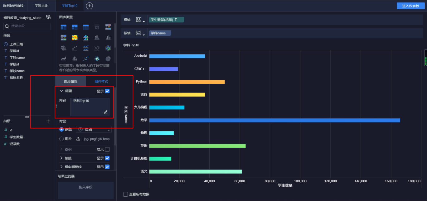Screen dimensions: 427x201
Task: Open the 组件样式 tab
Action: pos(101,81)
